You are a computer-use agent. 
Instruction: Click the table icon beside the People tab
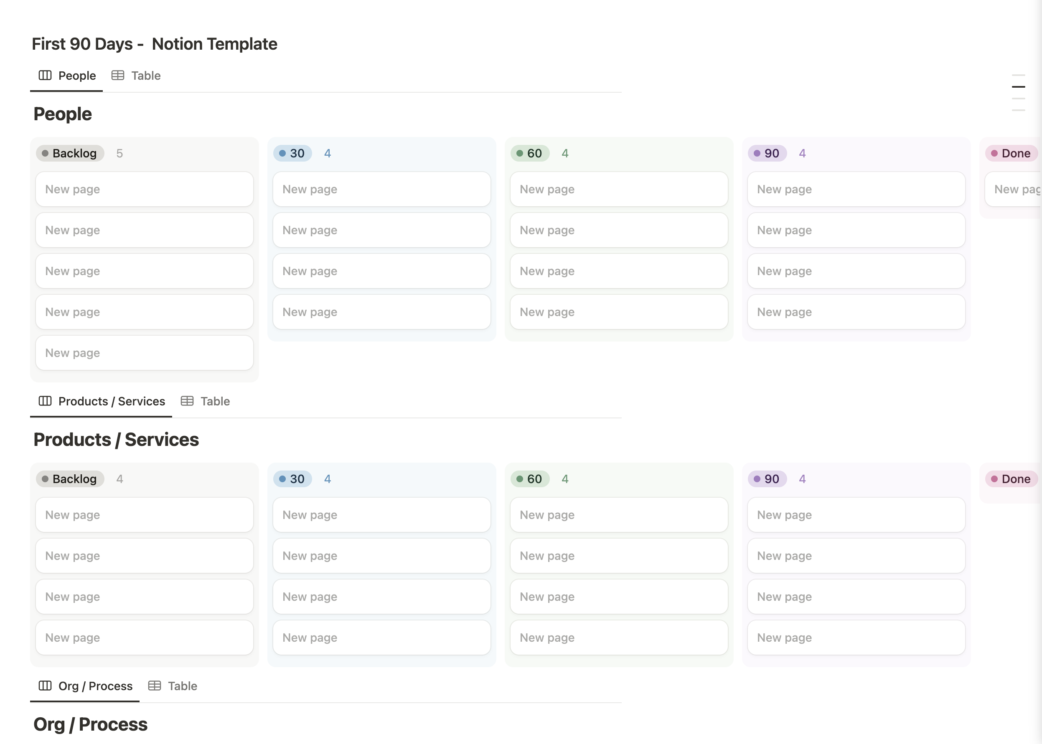(118, 75)
